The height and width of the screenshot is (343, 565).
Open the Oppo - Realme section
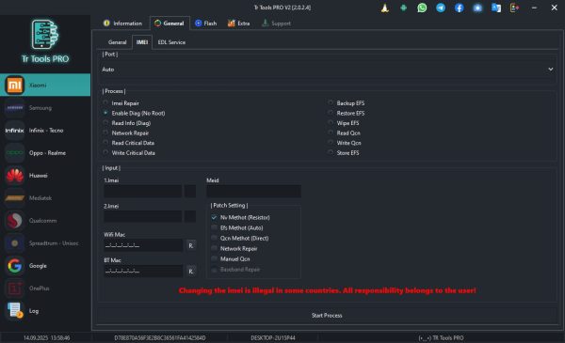point(45,153)
